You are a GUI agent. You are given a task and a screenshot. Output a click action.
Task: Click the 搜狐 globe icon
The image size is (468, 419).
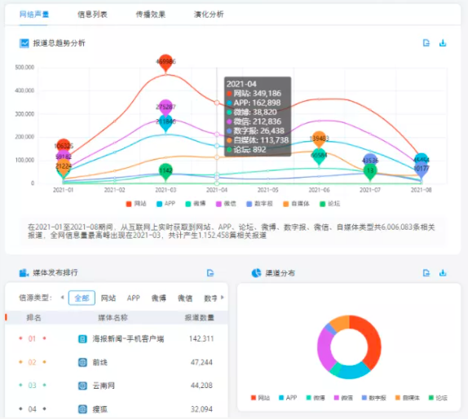pyautogui.click(x=82, y=409)
